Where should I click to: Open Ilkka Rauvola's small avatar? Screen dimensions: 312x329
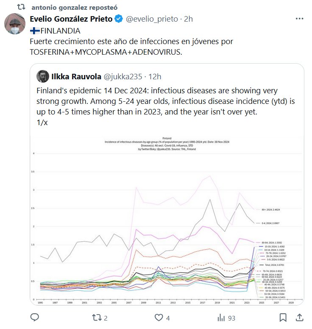[x=42, y=76]
